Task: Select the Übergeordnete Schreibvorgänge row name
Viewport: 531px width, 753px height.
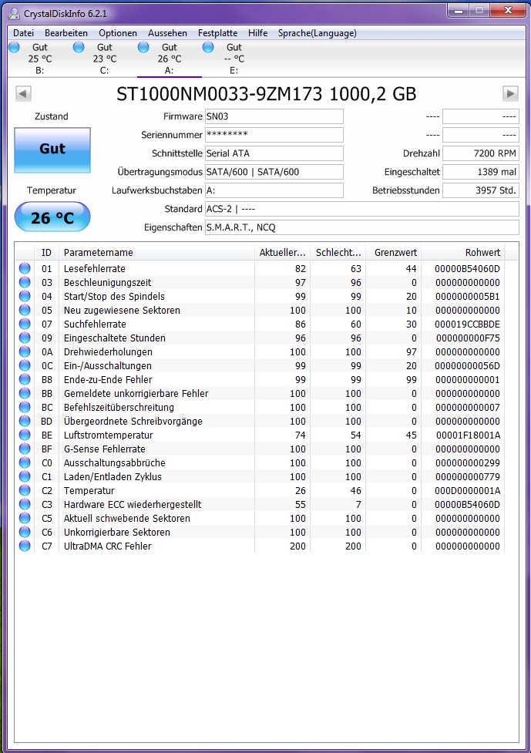Action: (x=133, y=421)
